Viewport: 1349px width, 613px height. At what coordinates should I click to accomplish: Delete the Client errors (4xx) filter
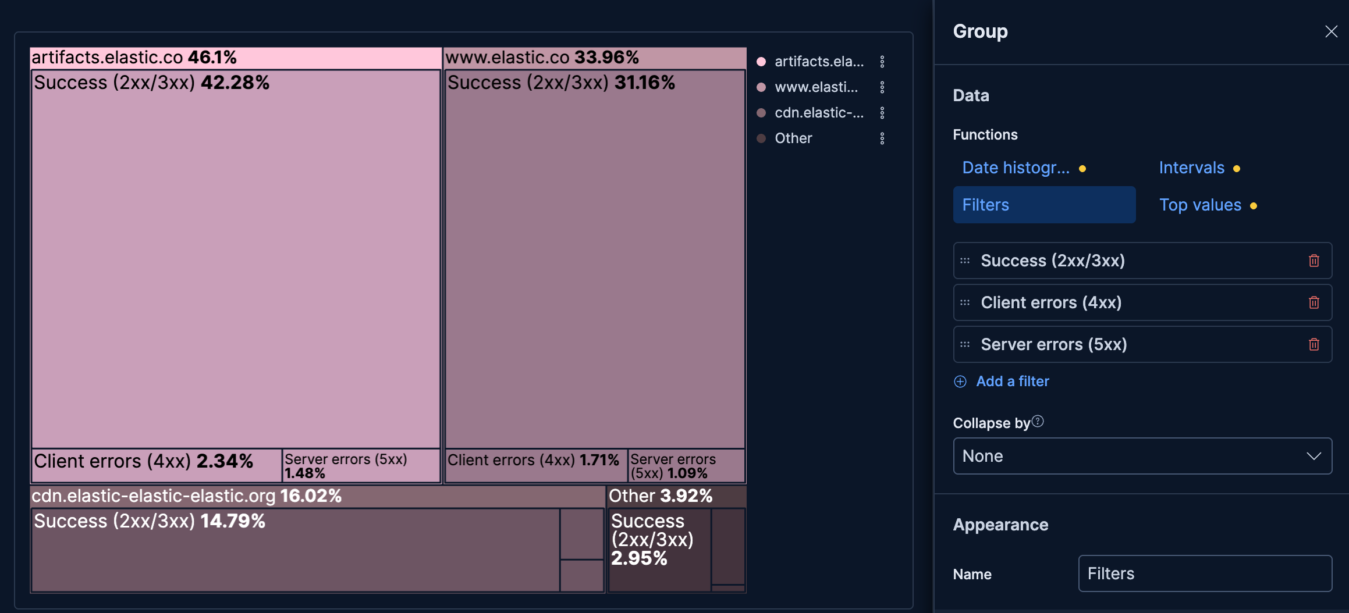[x=1314, y=302]
